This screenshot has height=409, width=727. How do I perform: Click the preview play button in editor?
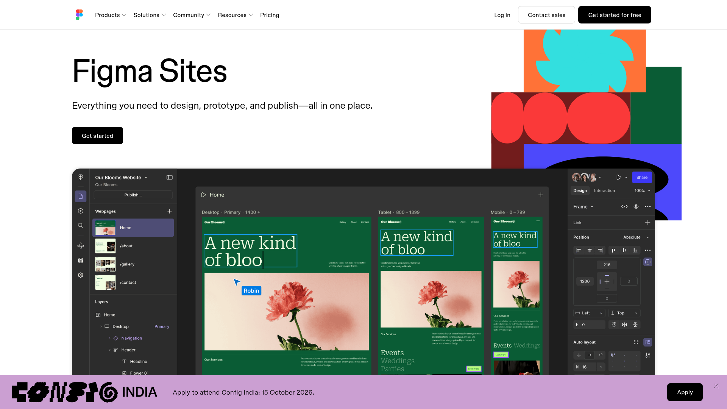[619, 177]
